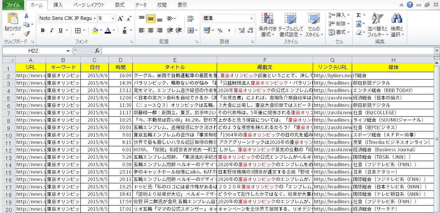Expand the formula bar chevron
This screenshot has height=213, width=440.
[436, 51]
